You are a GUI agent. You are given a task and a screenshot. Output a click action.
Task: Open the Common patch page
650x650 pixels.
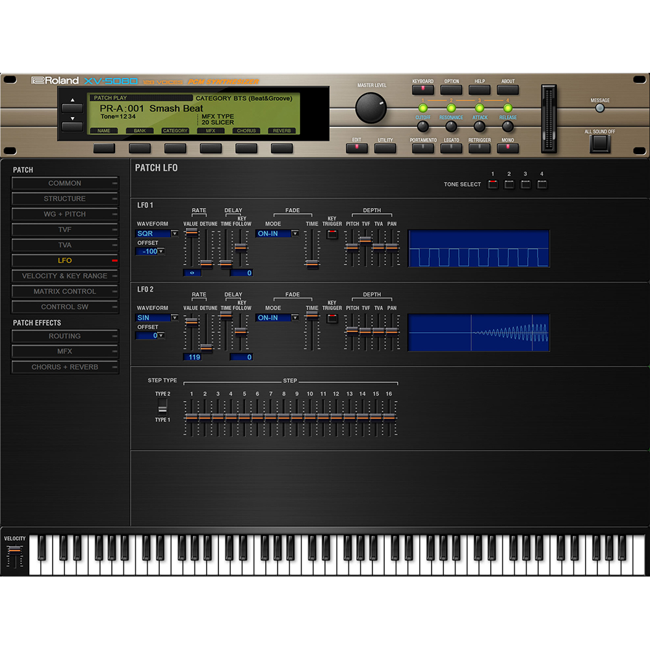(65, 183)
